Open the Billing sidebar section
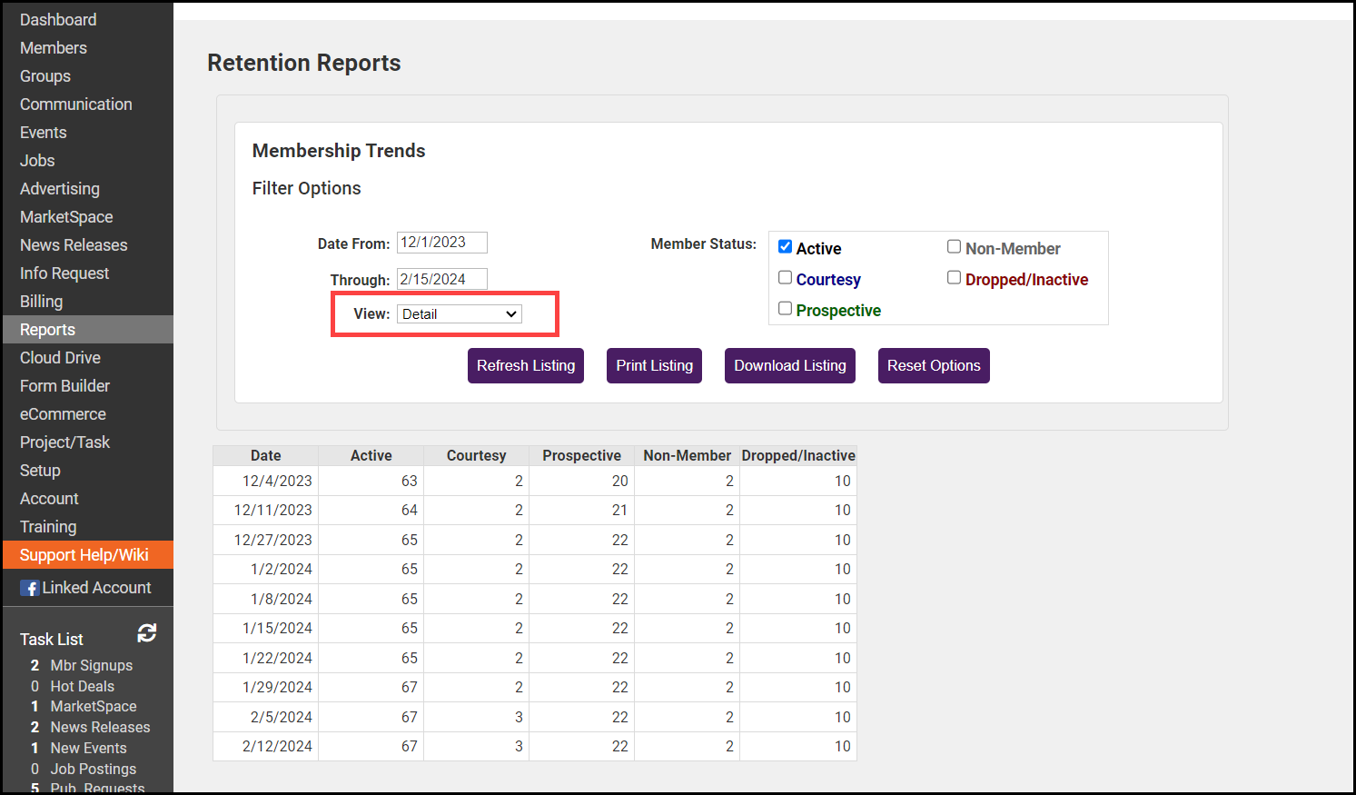1356x795 pixels. tap(42, 302)
